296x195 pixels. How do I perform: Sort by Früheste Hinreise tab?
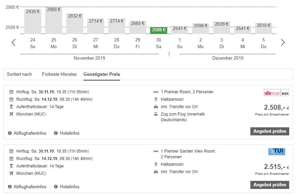click(59, 74)
